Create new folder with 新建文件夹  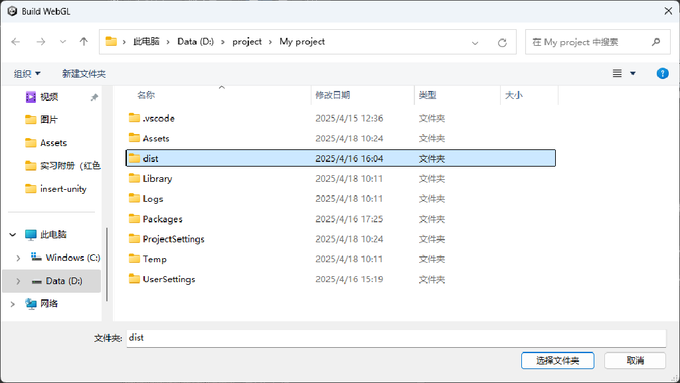tap(84, 74)
